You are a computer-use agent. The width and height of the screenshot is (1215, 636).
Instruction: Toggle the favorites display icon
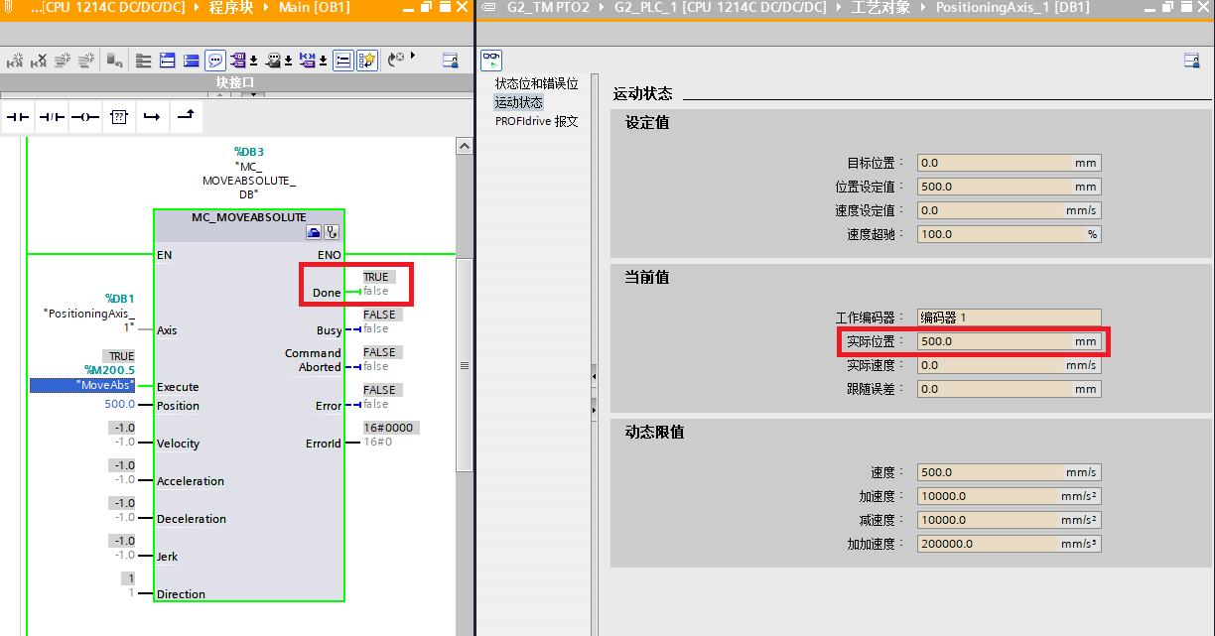pos(367,60)
